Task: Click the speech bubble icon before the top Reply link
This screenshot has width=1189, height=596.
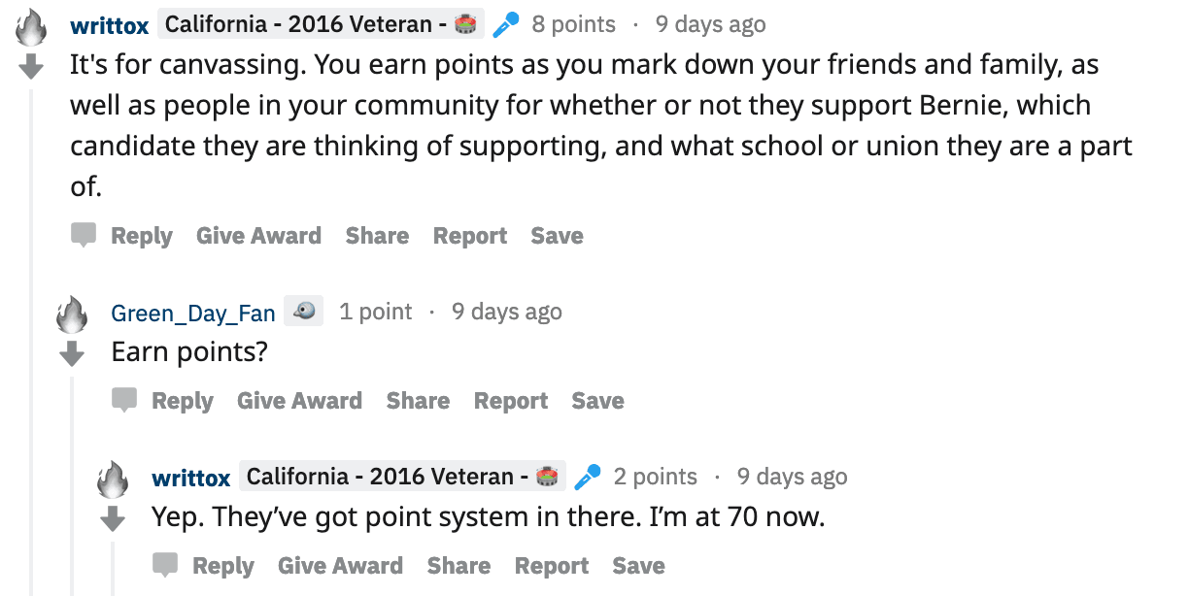Action: [x=84, y=234]
